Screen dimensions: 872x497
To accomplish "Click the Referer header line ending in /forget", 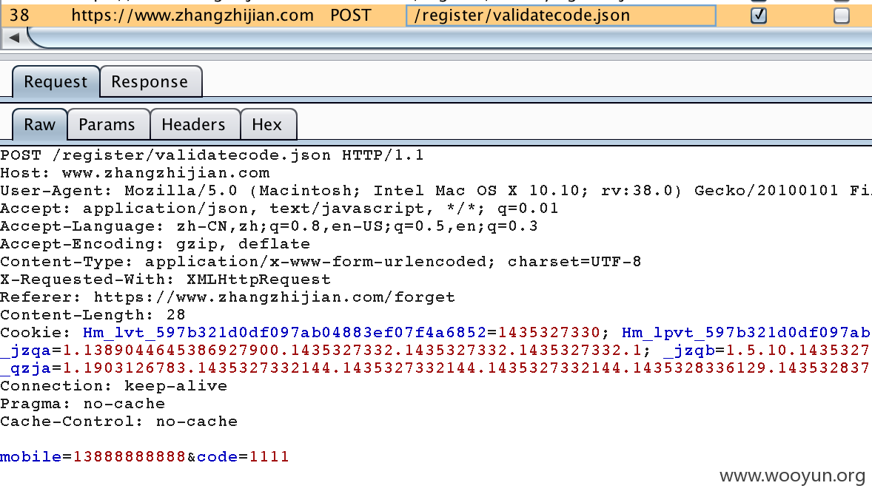I will pyautogui.click(x=228, y=297).
